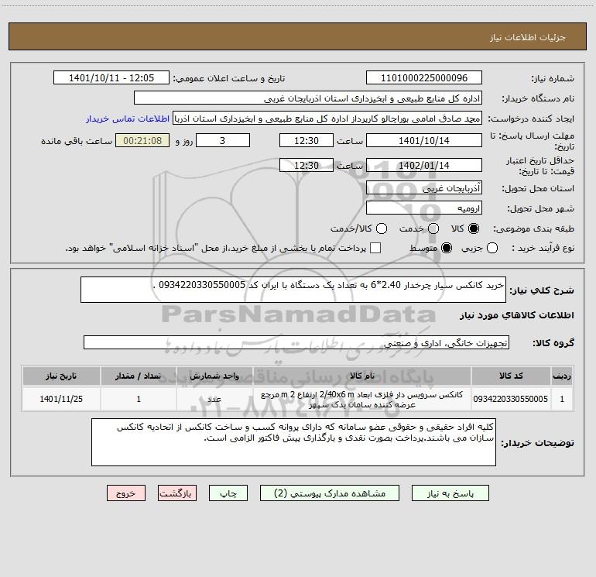Image resolution: width=596 pixels, height=577 pixels.
Task: Click the چاپ print button
Action: (228, 493)
